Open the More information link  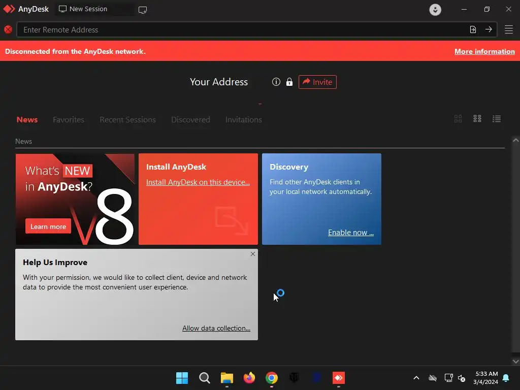tap(484, 51)
